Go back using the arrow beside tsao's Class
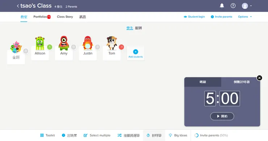The width and height of the screenshot is (268, 141). [18, 6]
